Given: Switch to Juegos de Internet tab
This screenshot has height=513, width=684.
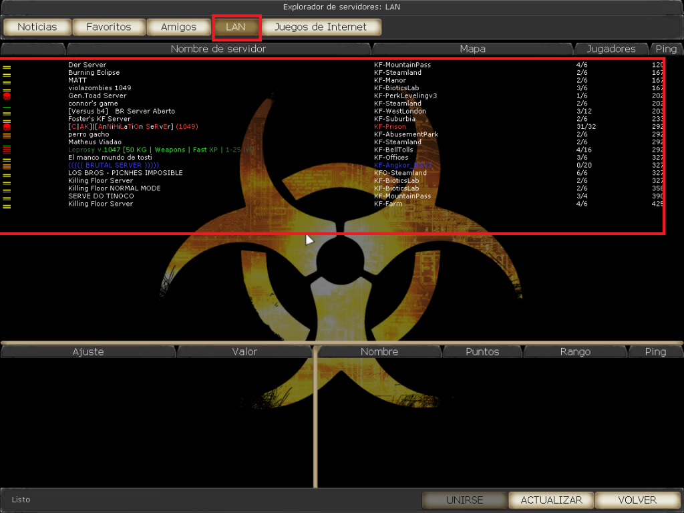Looking at the screenshot, I should [x=321, y=27].
